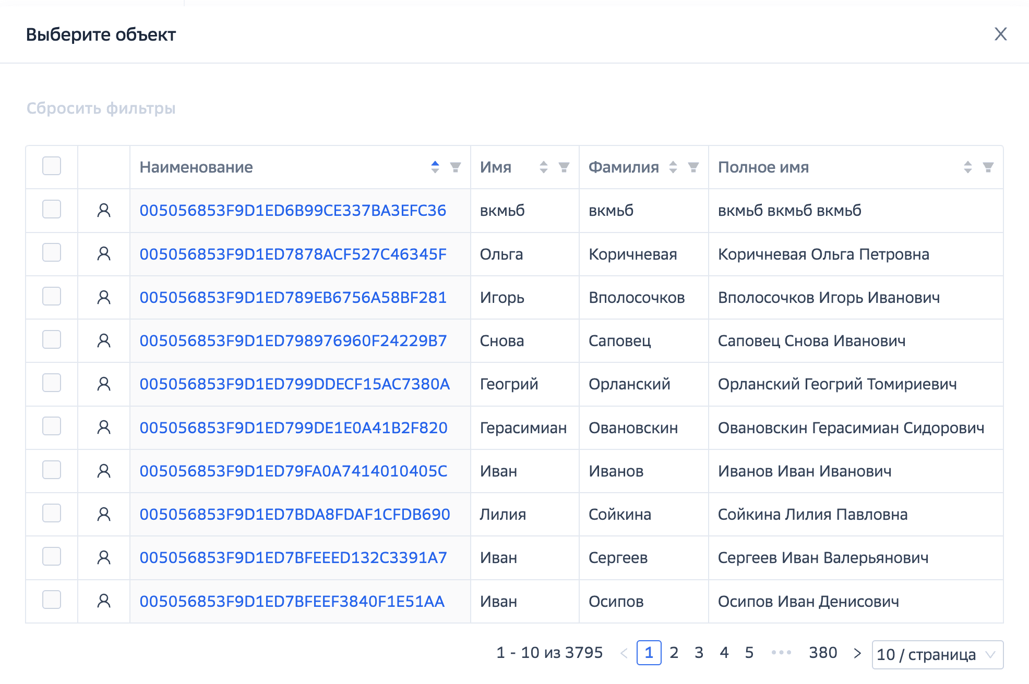1029x684 pixels.
Task: Check the box for Игорь Вполосочков row
Action: pos(52,297)
